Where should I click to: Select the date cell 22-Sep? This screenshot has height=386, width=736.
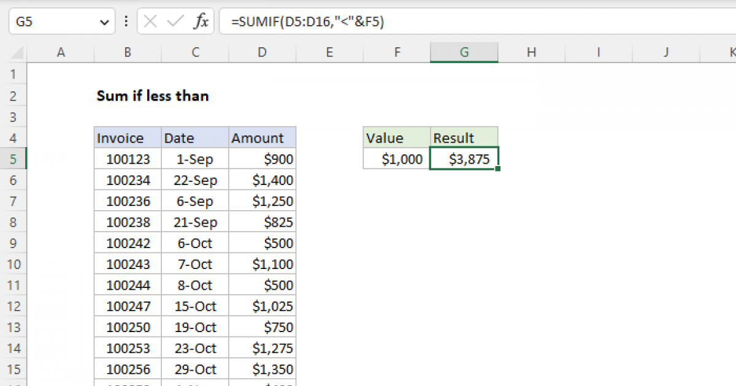(195, 180)
